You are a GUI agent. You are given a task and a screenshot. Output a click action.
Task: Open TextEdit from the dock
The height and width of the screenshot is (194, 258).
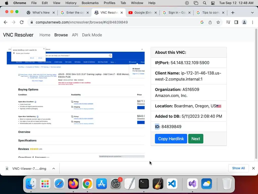(x=130, y=184)
